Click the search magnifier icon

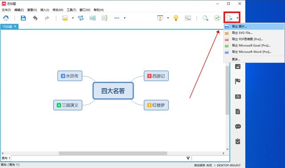point(205,18)
